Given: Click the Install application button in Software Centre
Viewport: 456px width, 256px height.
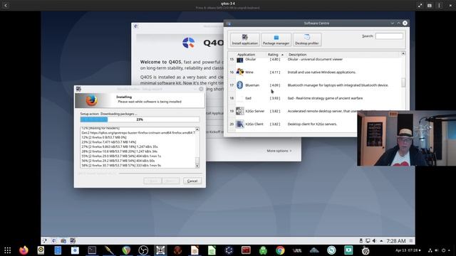Looking at the screenshot, I should [245, 40].
